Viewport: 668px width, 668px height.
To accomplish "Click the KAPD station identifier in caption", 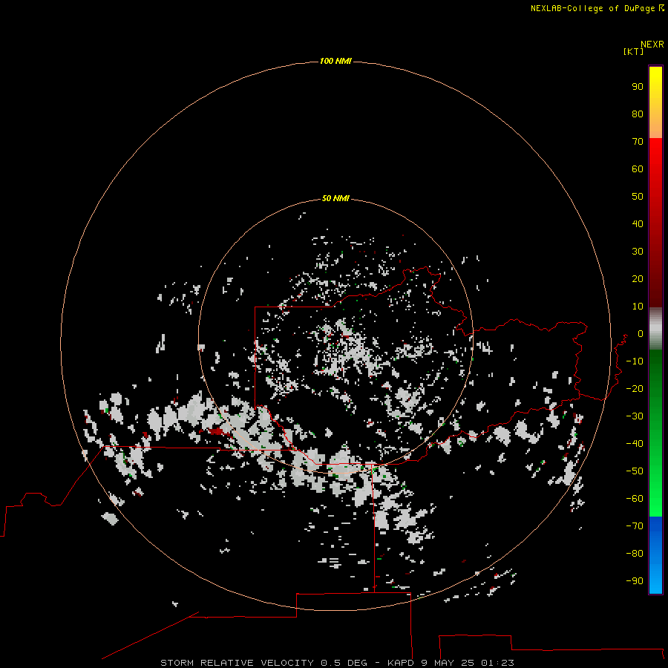I will (401, 663).
